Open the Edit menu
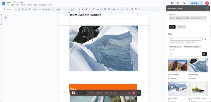The image size is (211, 102). pos(12,5)
